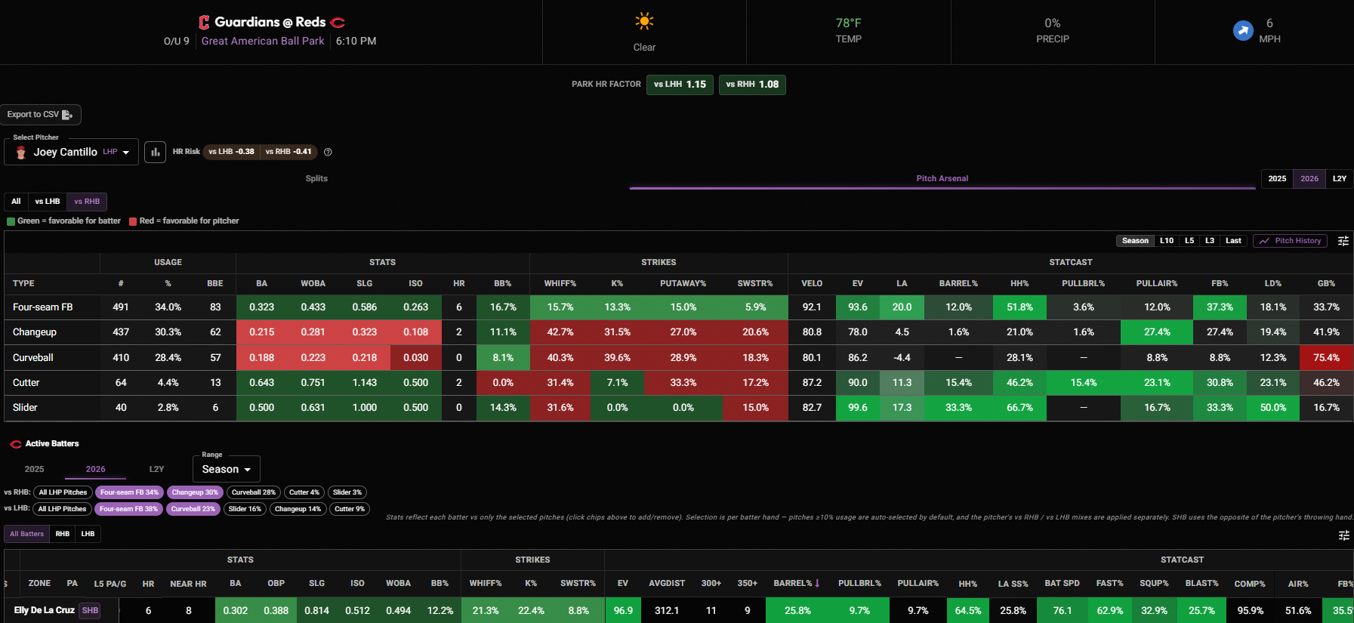Click the Reds team logo in header

(x=338, y=23)
